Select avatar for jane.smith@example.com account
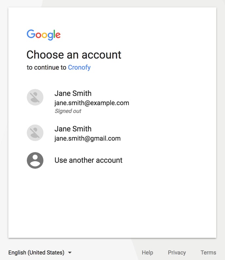 (35, 97)
